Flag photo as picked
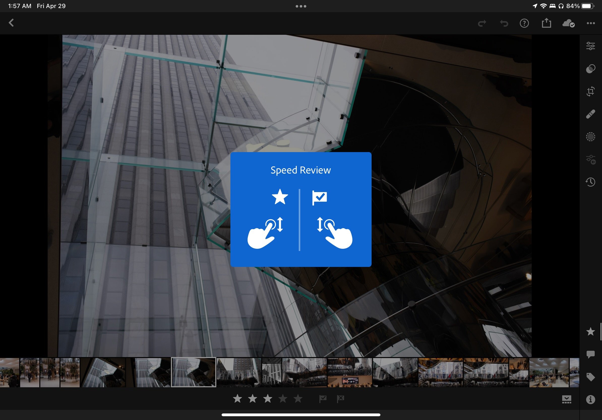 [x=323, y=399]
